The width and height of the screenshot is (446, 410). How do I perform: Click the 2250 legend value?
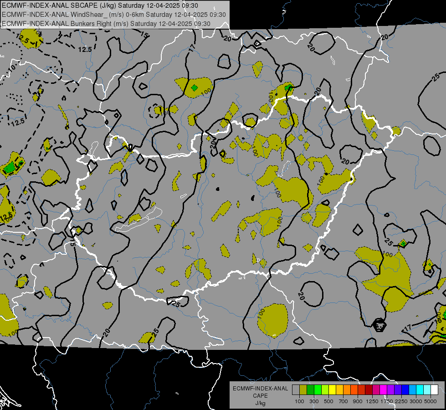(x=401, y=401)
